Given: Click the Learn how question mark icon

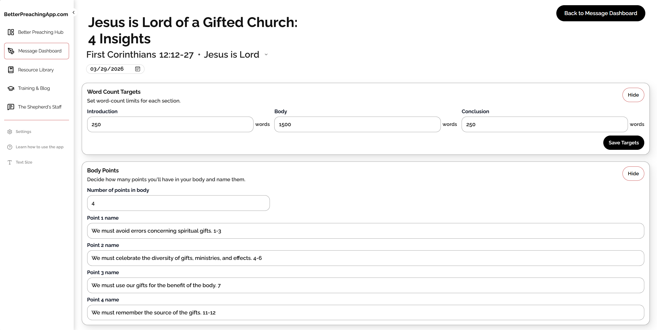Looking at the screenshot, I should (x=10, y=147).
